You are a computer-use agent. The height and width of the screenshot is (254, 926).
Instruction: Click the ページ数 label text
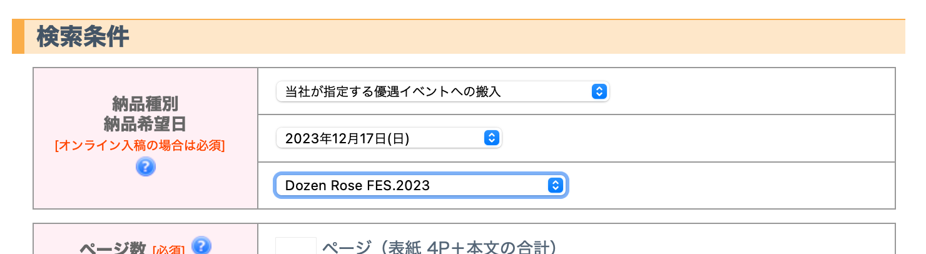point(113,248)
